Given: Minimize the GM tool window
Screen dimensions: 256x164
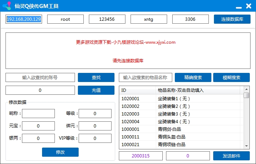Looking at the screenshot, I should tap(238, 7).
